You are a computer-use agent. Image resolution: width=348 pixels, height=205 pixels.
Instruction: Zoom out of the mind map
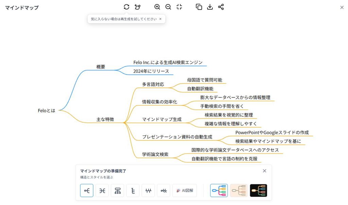pyautogui.click(x=168, y=7)
